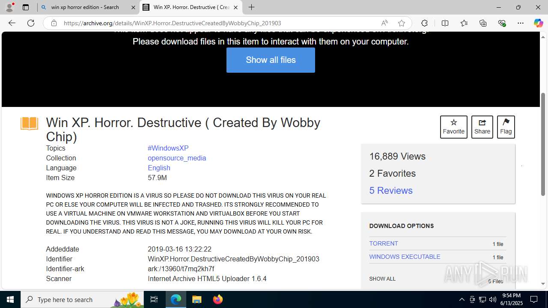Click the address bar URL
548x308 pixels.
tap(172, 23)
